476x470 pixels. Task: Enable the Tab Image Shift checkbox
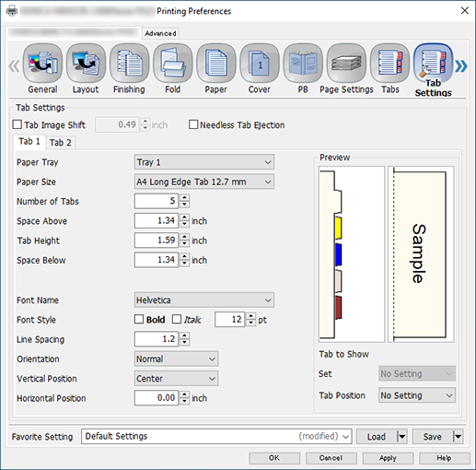17,124
